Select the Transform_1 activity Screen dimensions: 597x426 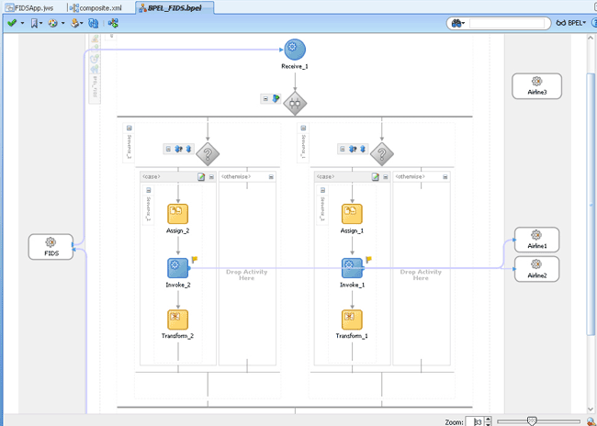click(x=352, y=319)
